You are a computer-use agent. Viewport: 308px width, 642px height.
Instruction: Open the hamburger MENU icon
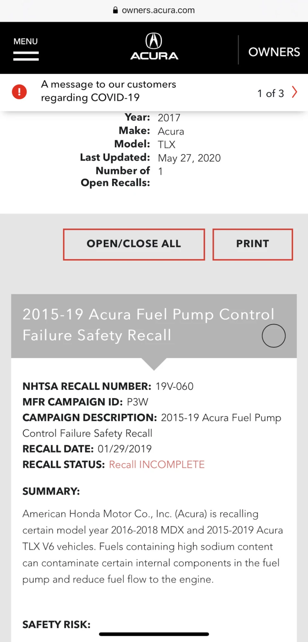(26, 56)
